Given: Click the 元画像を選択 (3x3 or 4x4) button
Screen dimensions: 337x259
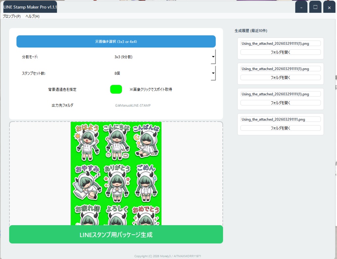Looking at the screenshot, I should click(x=116, y=41).
